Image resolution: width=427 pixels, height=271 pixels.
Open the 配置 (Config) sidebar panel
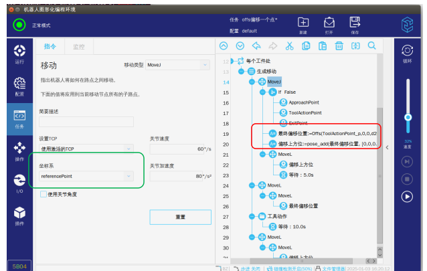point(19,86)
